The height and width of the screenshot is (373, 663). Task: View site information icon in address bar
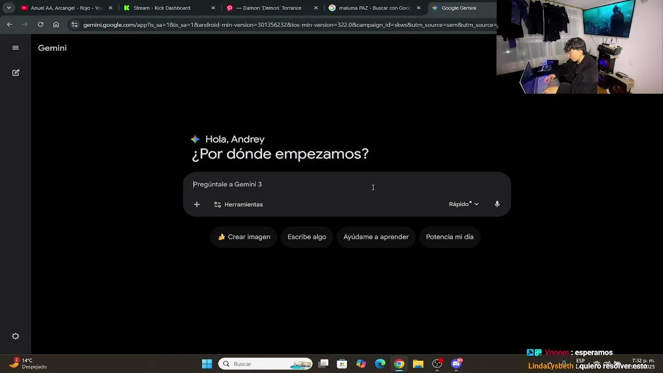point(75,24)
